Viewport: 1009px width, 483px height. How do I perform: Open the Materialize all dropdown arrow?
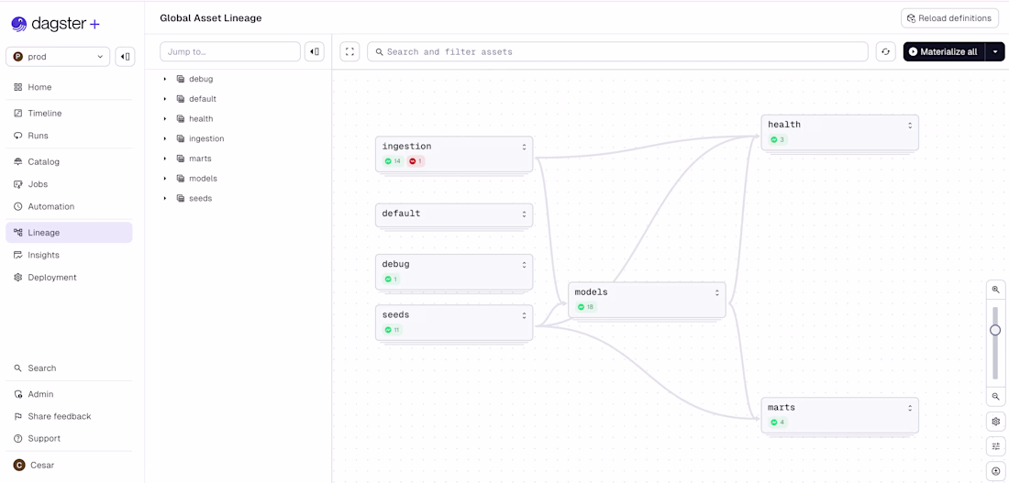click(995, 52)
